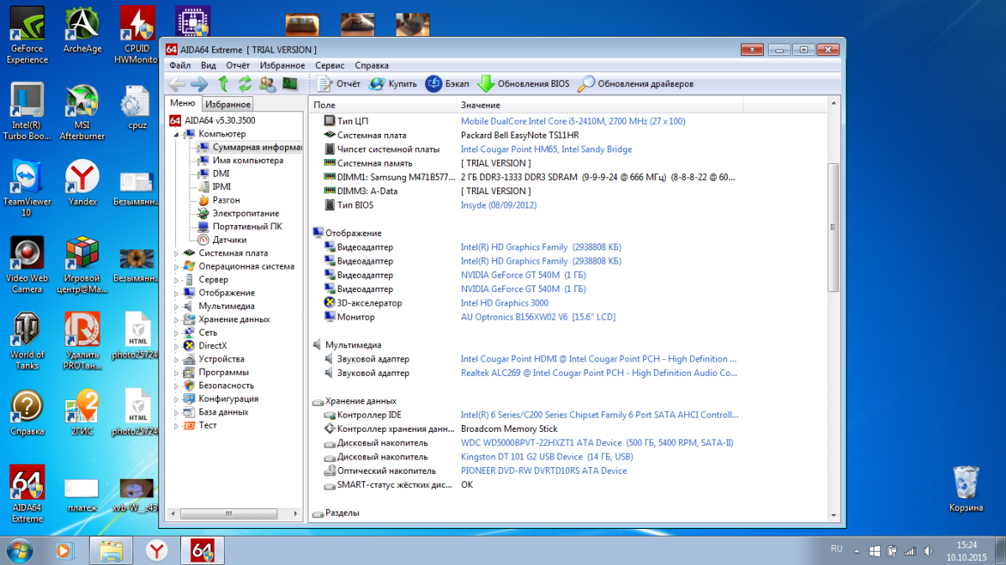This screenshot has width=1006, height=565.
Task: Click the Поле column header
Action: 383,105
